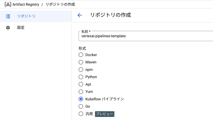
Task: Open the 設定 sidebar item
Action: [x=36, y=28]
